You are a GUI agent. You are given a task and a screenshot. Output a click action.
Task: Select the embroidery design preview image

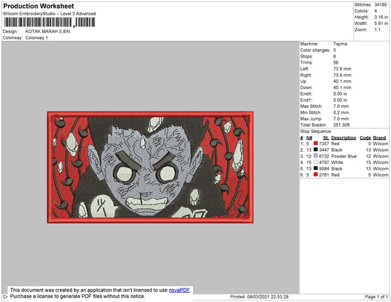(151, 167)
